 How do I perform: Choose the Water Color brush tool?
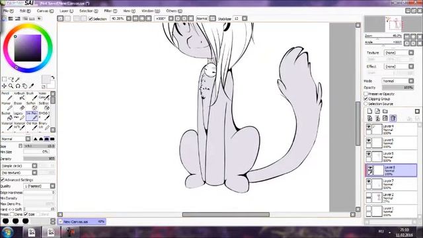click(x=44, y=96)
